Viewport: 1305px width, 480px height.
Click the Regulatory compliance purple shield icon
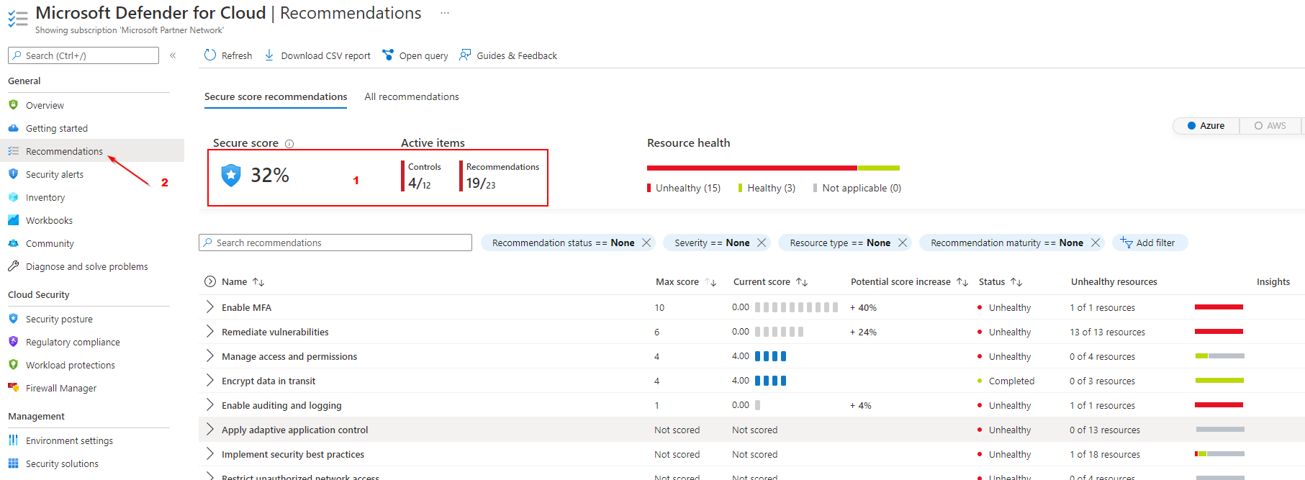pyautogui.click(x=13, y=342)
